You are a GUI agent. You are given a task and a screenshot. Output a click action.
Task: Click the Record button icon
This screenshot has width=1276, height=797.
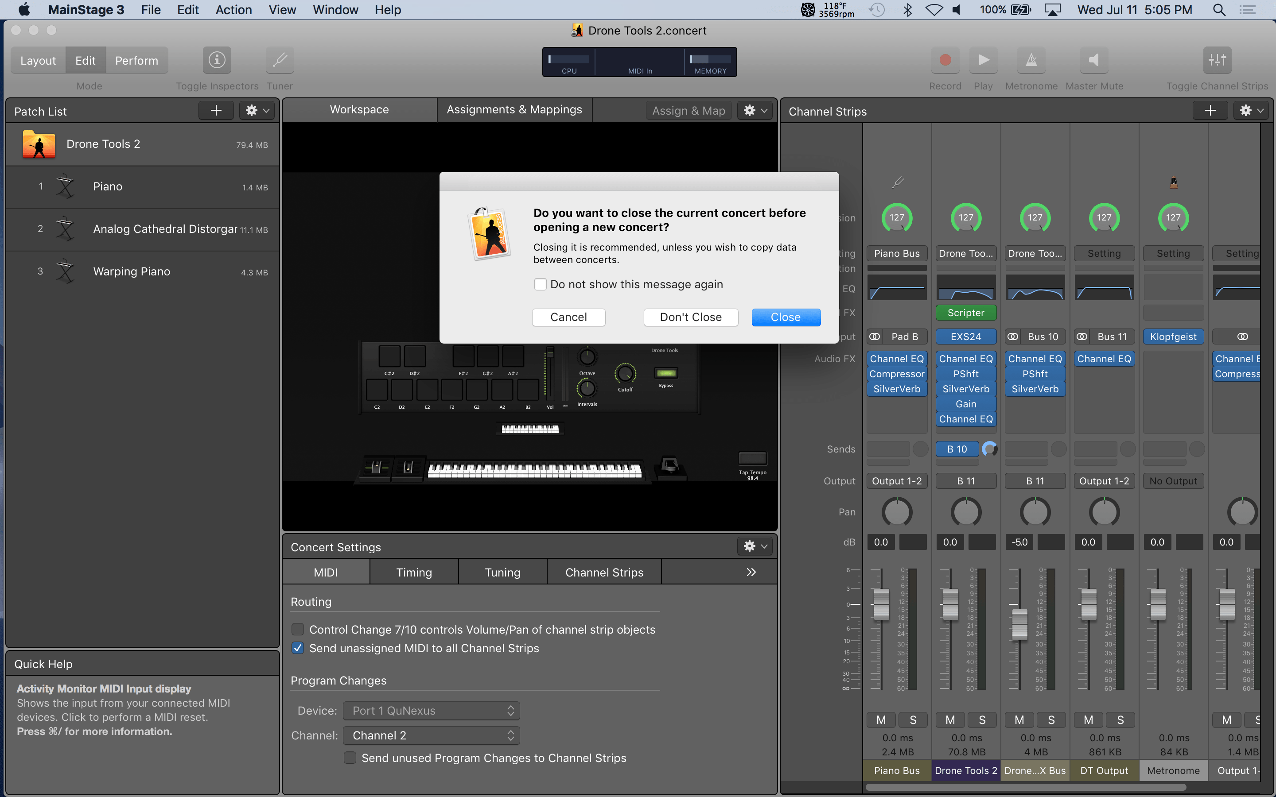point(945,60)
